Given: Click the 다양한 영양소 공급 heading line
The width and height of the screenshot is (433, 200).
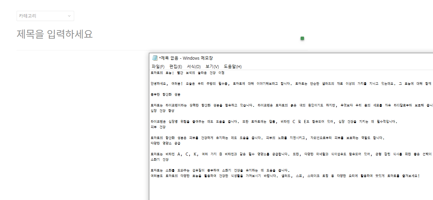Looking at the screenshot, I should coord(166,143).
